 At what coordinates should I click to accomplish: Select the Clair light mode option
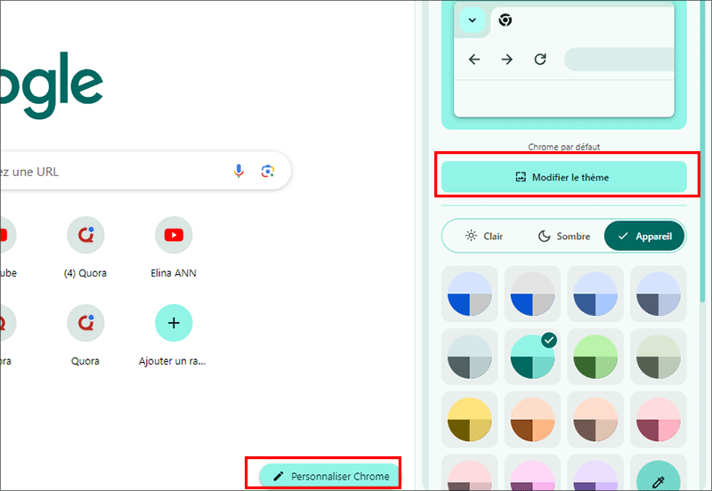484,236
